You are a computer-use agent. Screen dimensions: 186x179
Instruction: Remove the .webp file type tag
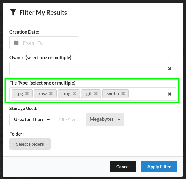click(x=123, y=94)
